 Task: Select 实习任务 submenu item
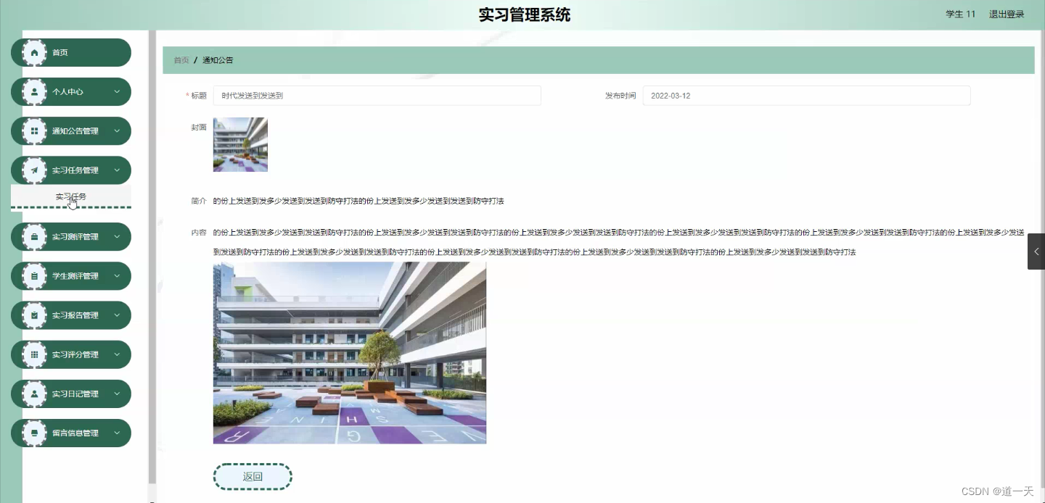pos(70,196)
